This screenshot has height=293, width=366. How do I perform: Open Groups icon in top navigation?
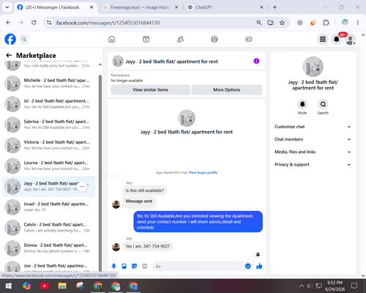coord(214,39)
